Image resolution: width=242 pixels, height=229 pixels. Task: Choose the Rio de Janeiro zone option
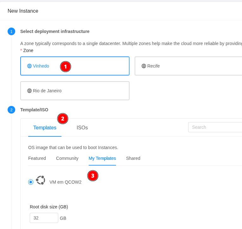click(75, 91)
